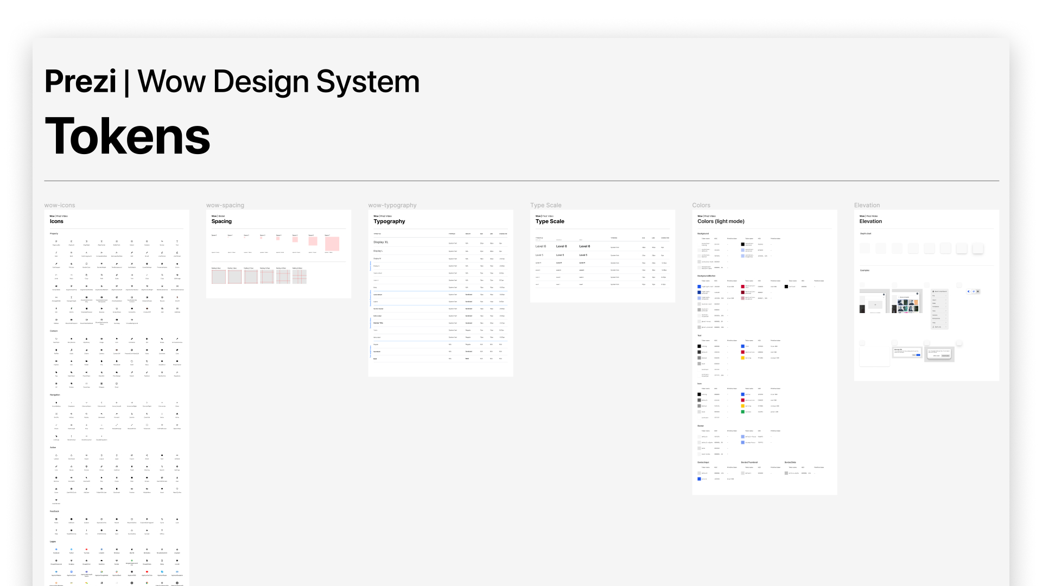This screenshot has height=586, width=1042.
Task: Select the Type Scale frame label
Action: click(545, 205)
